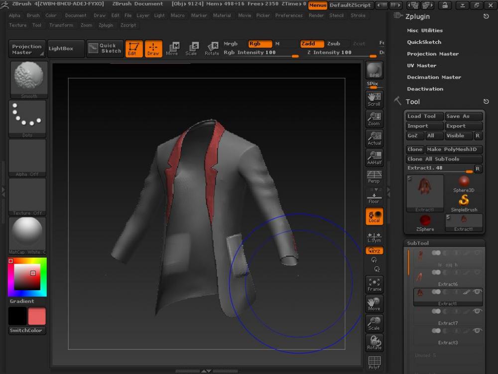Click the BPR render icon

(374, 71)
